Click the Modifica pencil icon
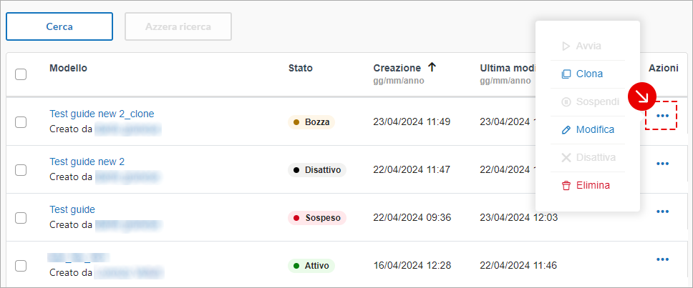 pos(566,129)
